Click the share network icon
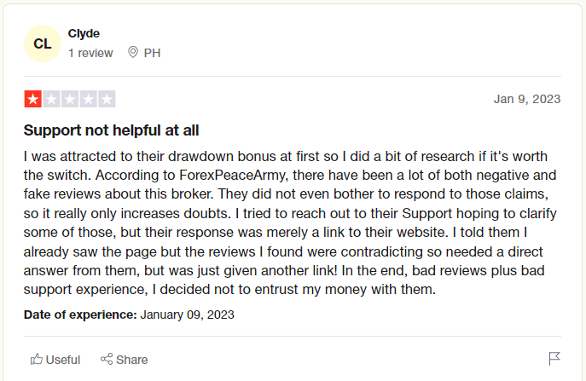The height and width of the screenshot is (381, 586). tap(107, 359)
